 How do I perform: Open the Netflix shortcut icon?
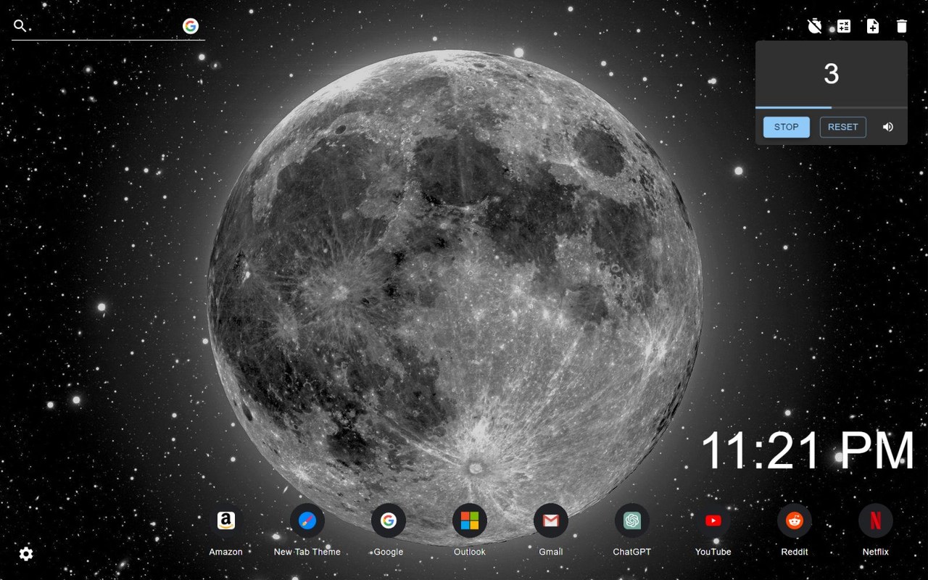pyautogui.click(x=876, y=521)
